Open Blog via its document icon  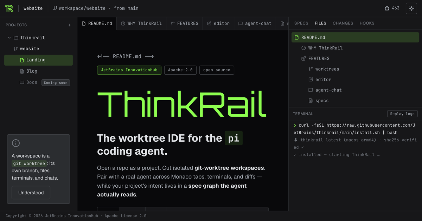22,71
